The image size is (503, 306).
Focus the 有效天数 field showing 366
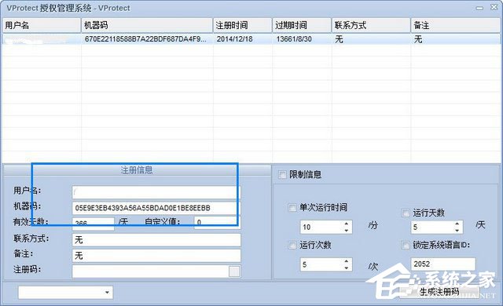click(94, 224)
